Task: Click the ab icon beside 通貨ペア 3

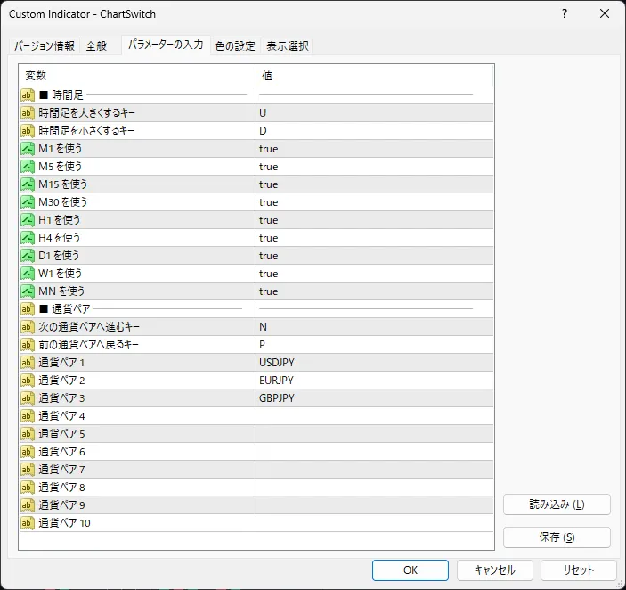Action: click(27, 398)
